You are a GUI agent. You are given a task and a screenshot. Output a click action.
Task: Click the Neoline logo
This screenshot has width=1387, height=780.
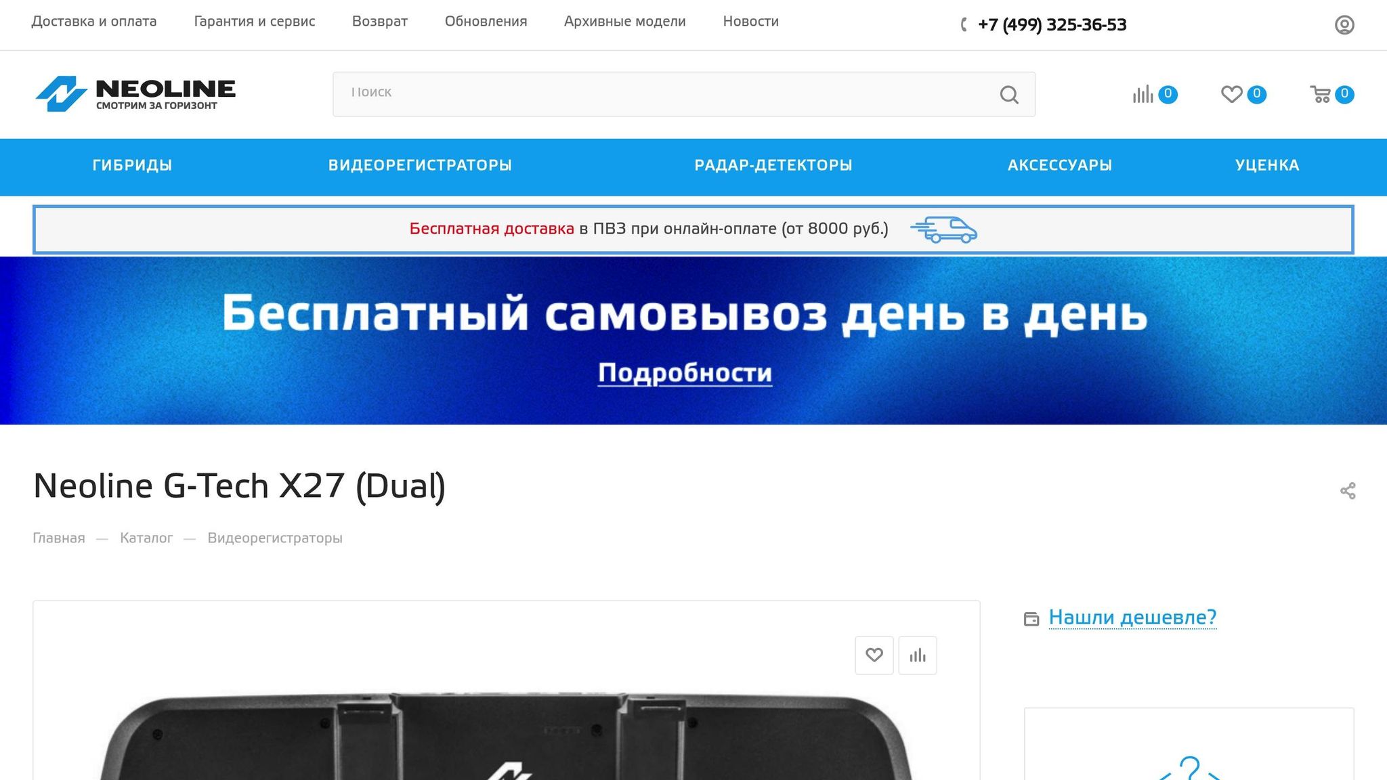[135, 93]
